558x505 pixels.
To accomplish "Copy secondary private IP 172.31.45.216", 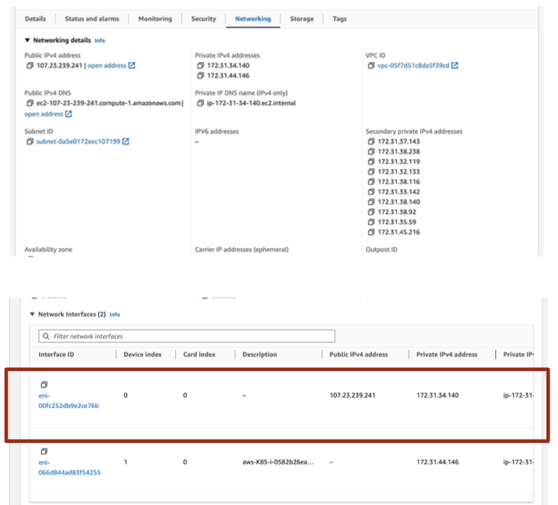I will [x=371, y=232].
